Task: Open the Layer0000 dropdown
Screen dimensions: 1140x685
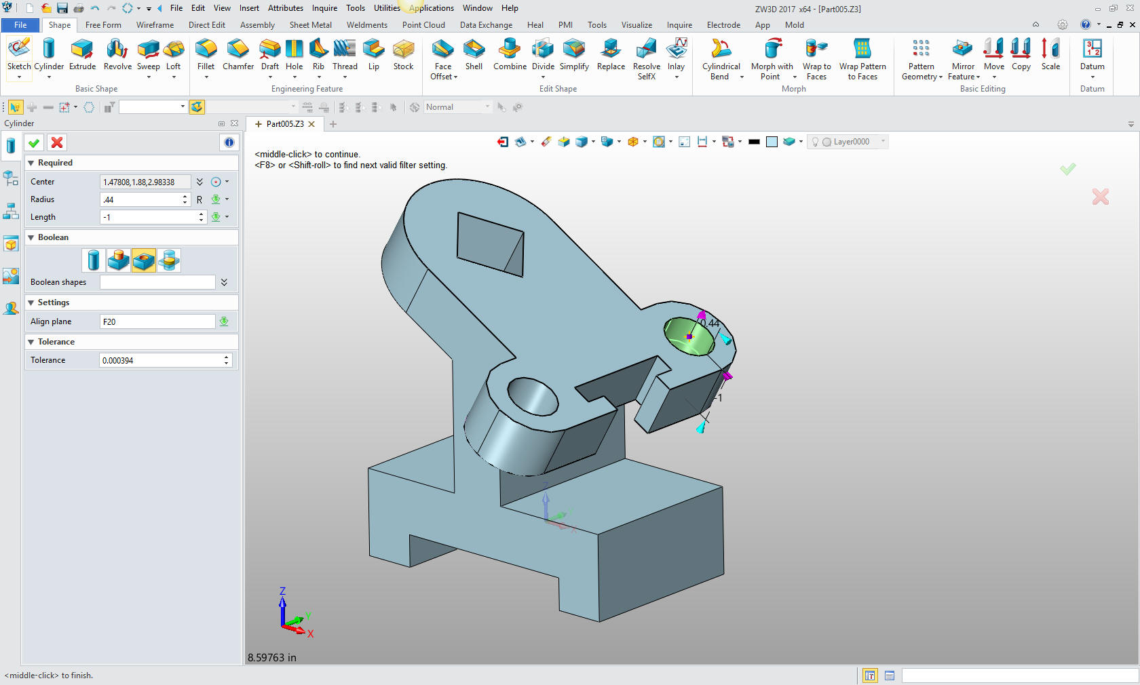Action: tap(883, 142)
